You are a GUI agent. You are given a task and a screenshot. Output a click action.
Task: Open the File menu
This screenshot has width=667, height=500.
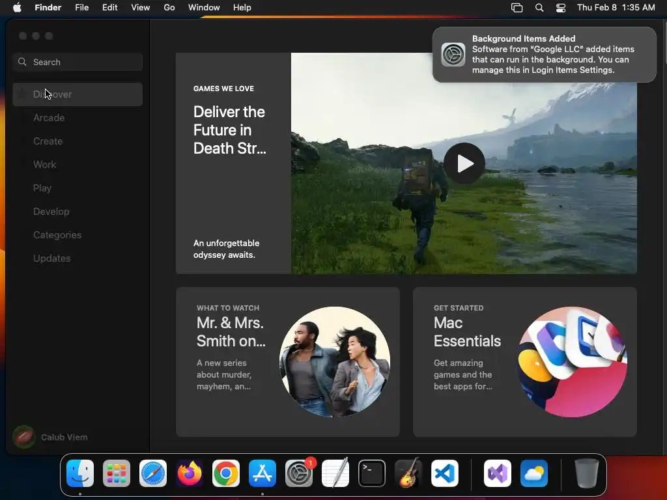click(x=81, y=7)
